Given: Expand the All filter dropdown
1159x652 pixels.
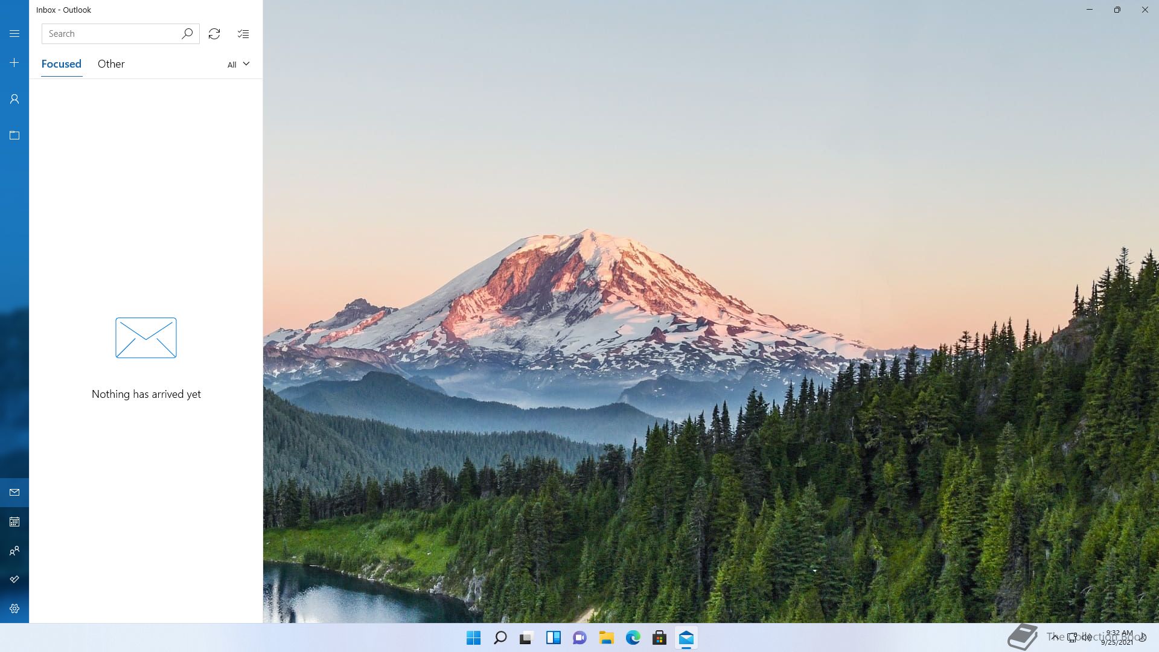Looking at the screenshot, I should point(238,64).
